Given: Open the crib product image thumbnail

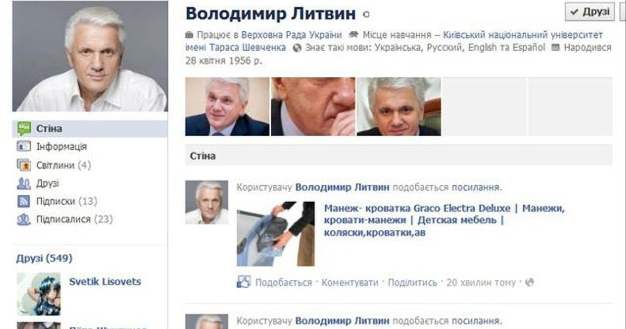Looking at the screenshot, I should [x=275, y=234].
